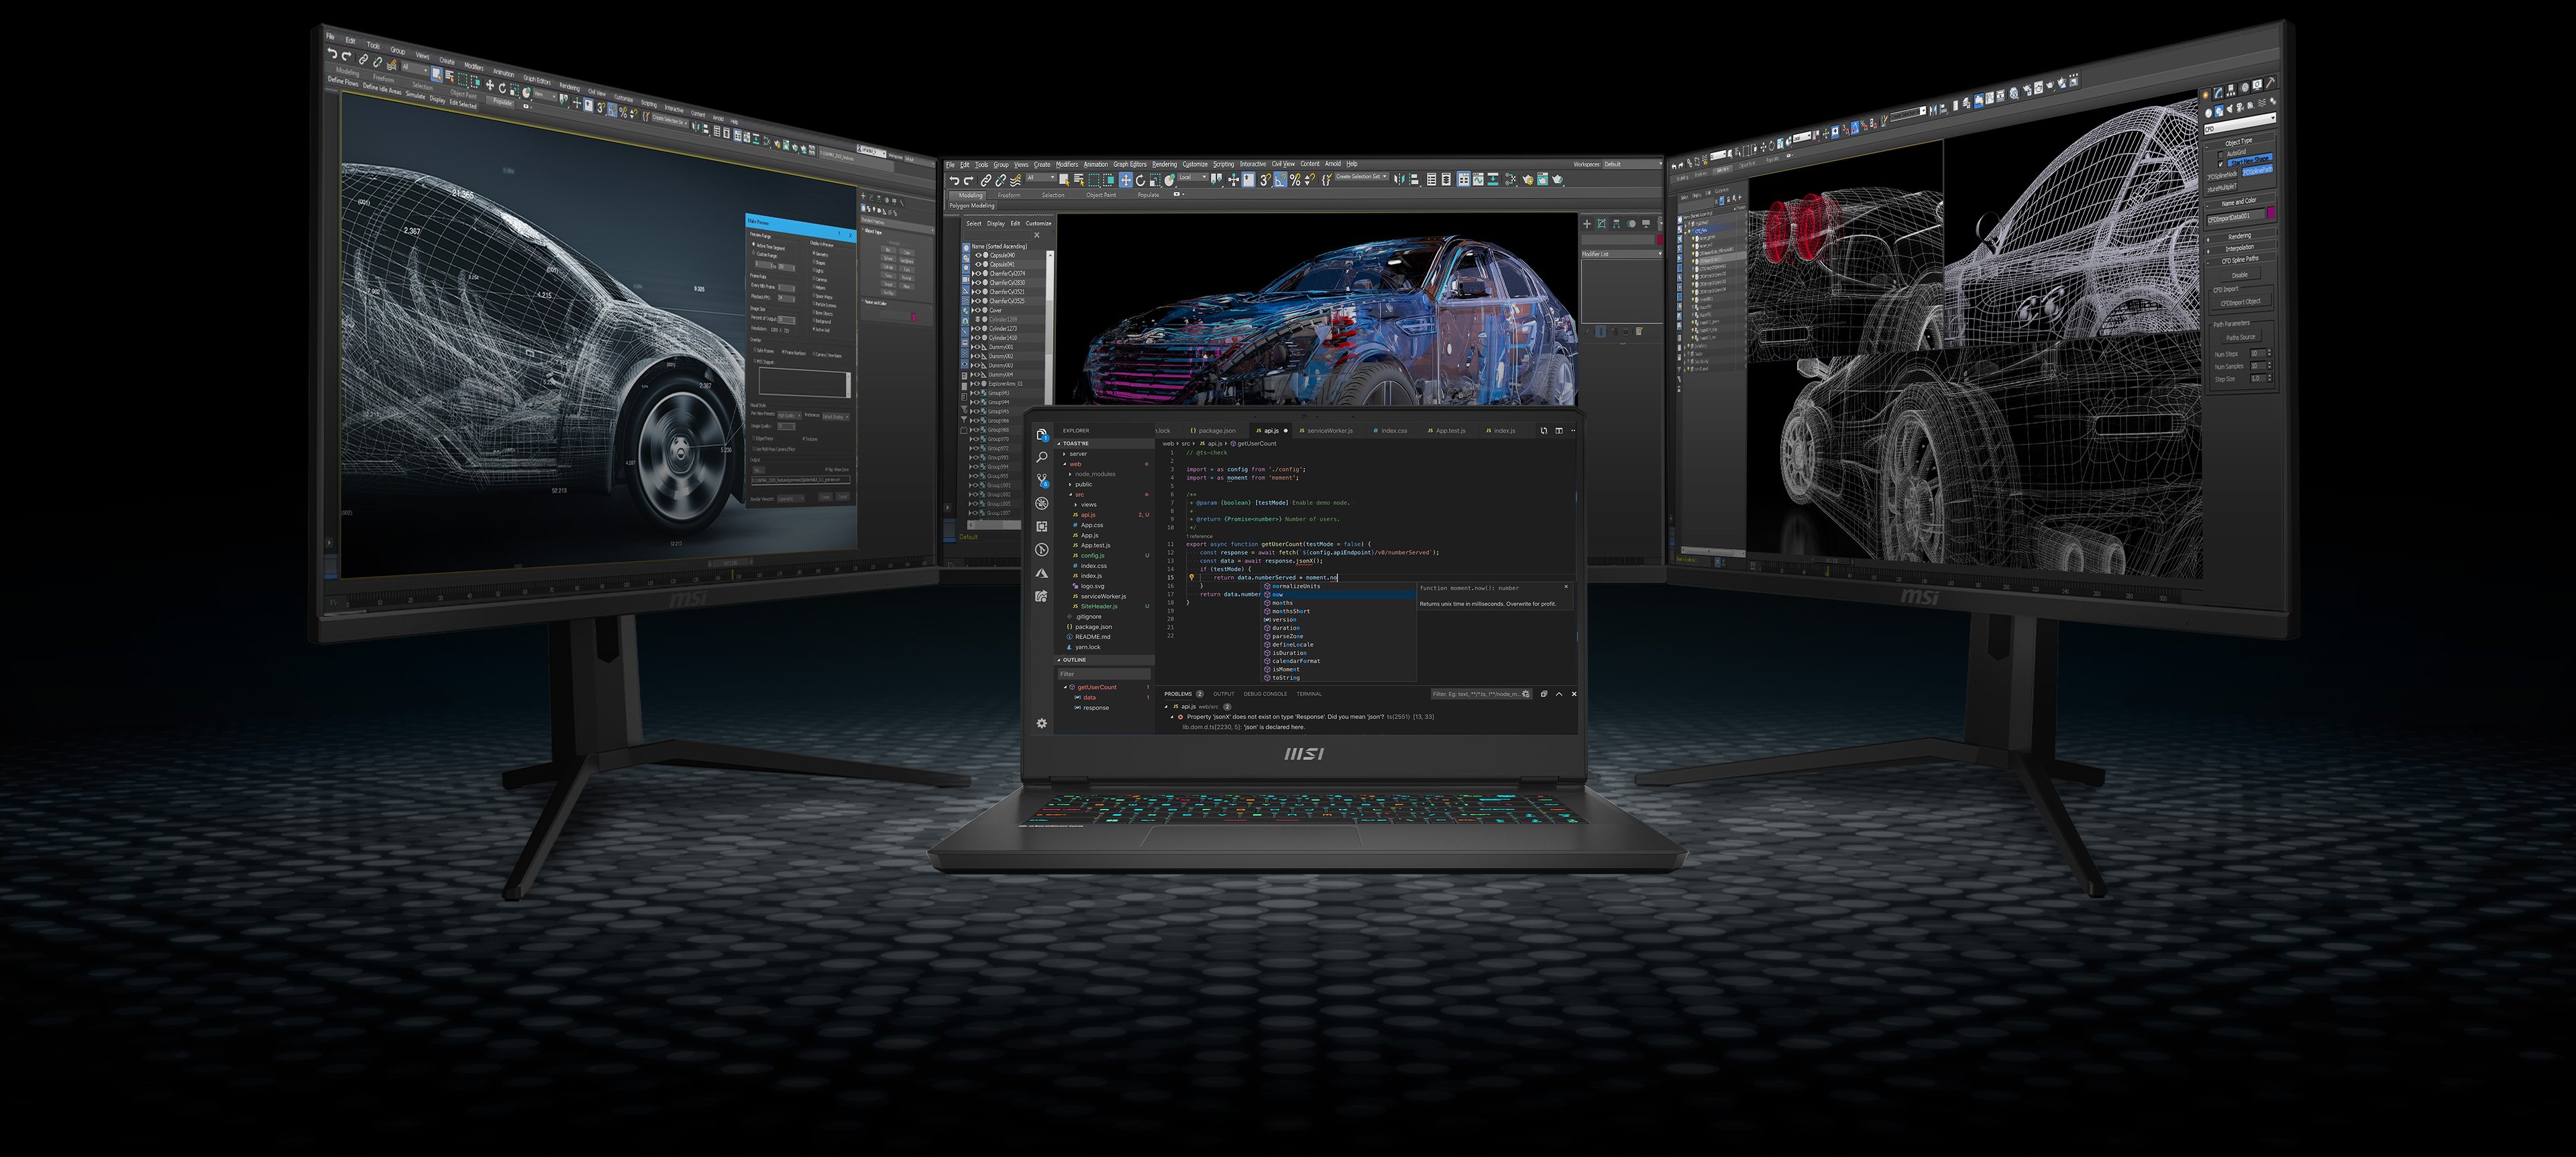Hide Capsule040 via its eye icon
The image size is (2576, 1157).
[978, 255]
